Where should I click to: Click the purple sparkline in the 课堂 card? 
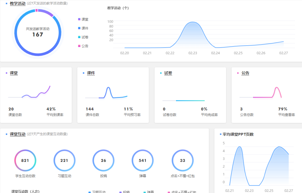pos(36,94)
